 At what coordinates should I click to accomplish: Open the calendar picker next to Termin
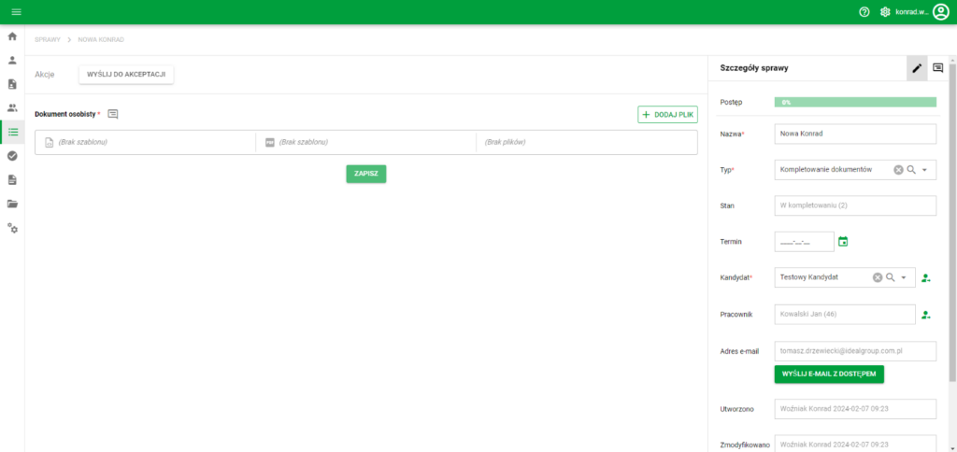(x=843, y=242)
